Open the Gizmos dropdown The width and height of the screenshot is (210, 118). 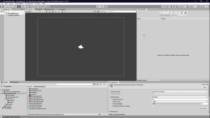105,11
